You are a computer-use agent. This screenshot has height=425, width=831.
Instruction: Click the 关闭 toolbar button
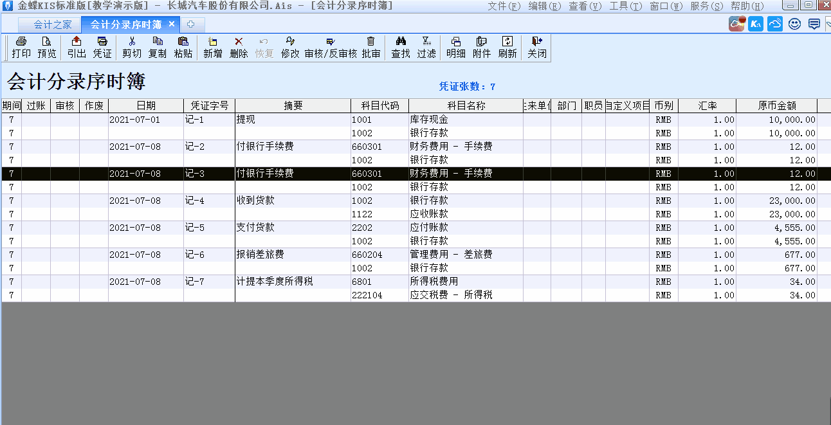point(537,47)
